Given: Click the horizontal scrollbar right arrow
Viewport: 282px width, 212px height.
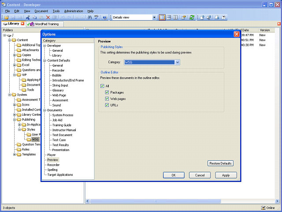Looking at the screenshot, I should click(277, 201).
